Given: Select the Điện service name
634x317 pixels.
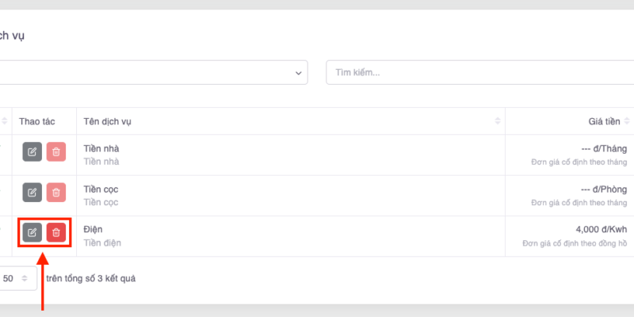Looking at the screenshot, I should click(93, 229).
